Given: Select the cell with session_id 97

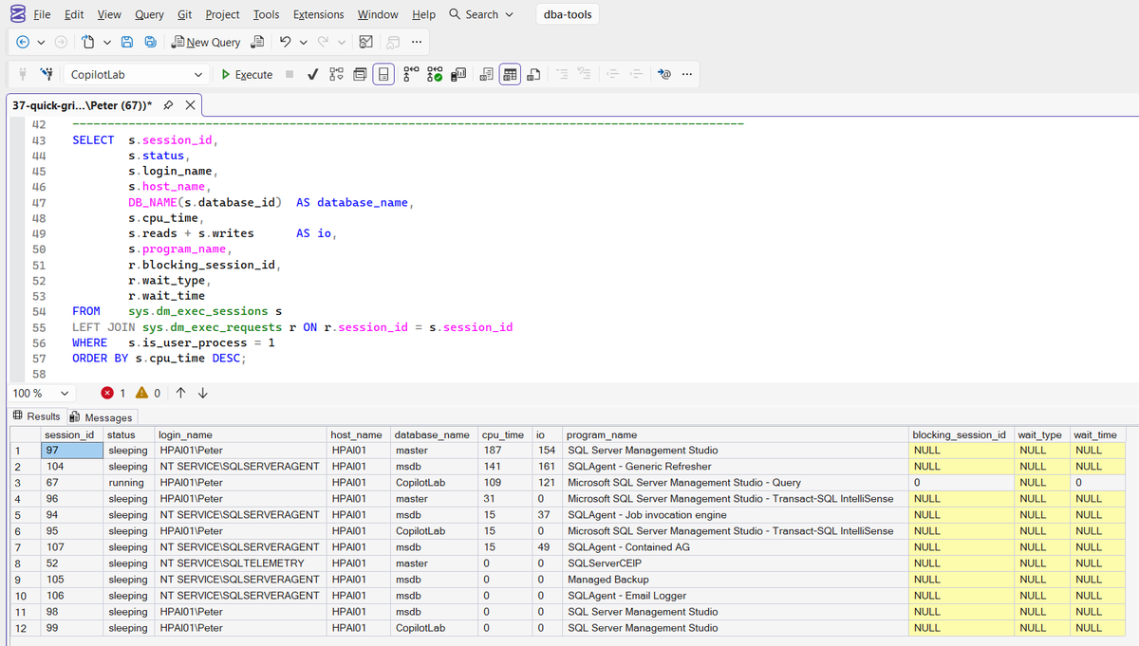Looking at the screenshot, I should (x=71, y=451).
